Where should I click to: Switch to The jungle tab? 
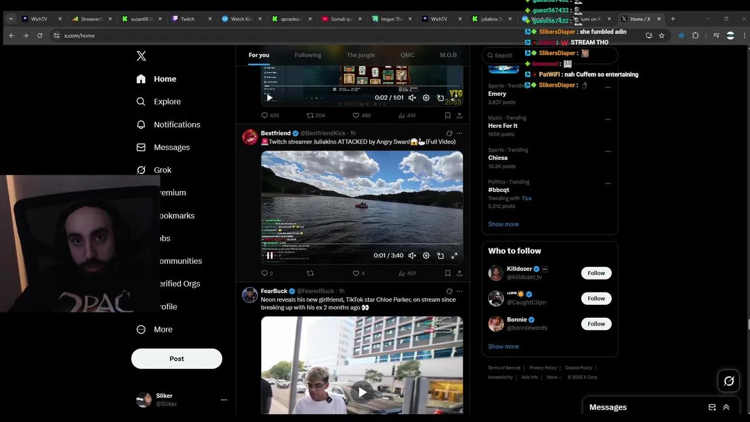[361, 55]
